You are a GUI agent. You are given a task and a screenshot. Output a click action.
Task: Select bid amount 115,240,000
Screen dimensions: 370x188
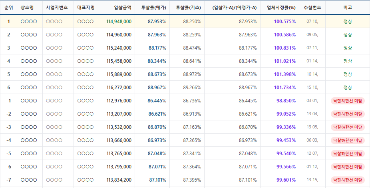click(x=119, y=48)
